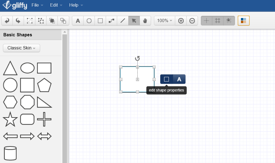Click the edit shape properties button
This screenshot has height=163, width=275.
pos(167,79)
